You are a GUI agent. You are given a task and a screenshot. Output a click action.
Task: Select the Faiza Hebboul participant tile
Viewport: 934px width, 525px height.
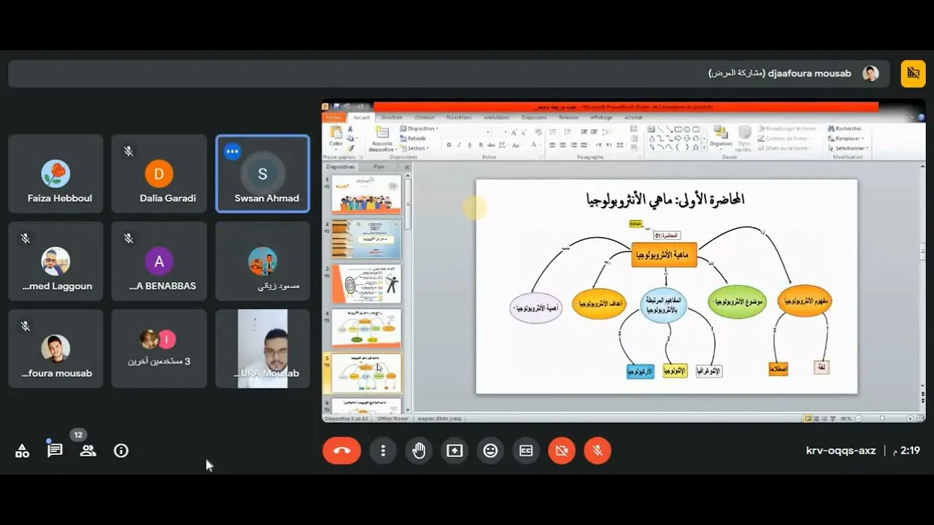55,174
